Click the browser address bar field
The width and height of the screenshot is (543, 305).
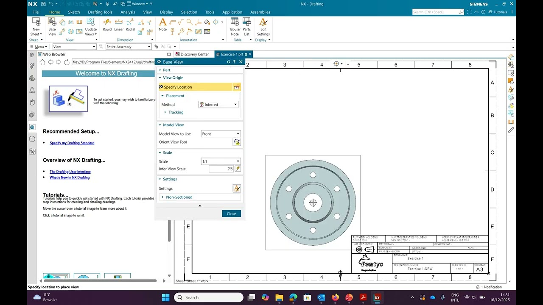click(114, 62)
